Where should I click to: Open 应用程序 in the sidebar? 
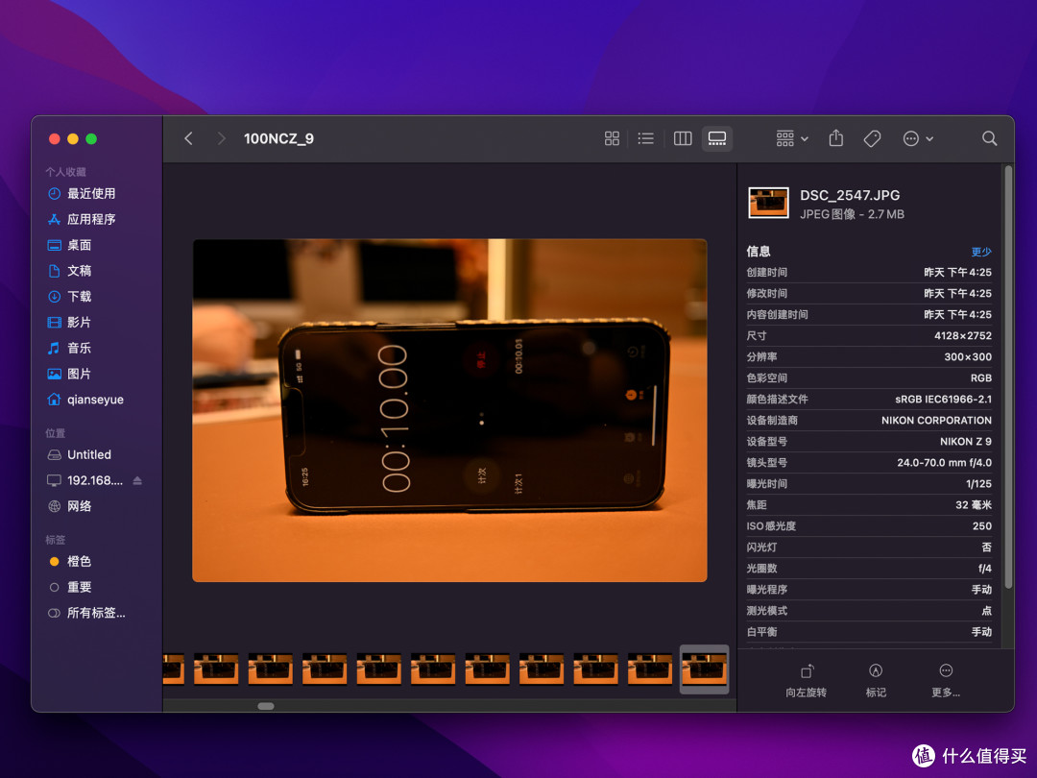(x=82, y=219)
